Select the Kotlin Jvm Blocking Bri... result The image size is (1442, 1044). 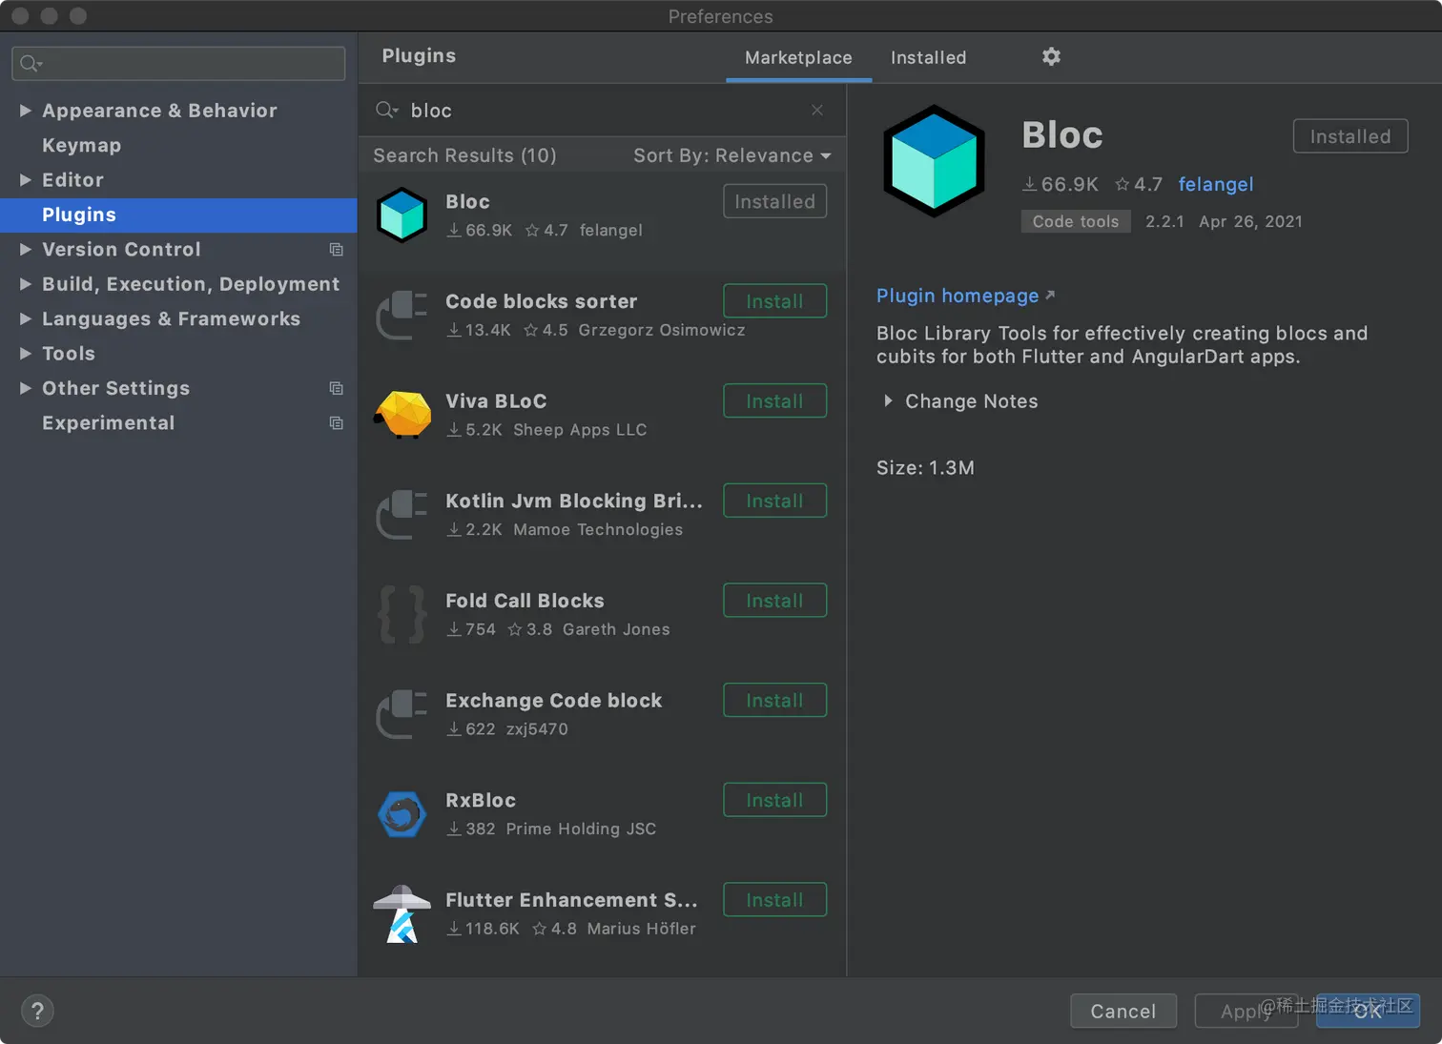pyautogui.click(x=574, y=501)
